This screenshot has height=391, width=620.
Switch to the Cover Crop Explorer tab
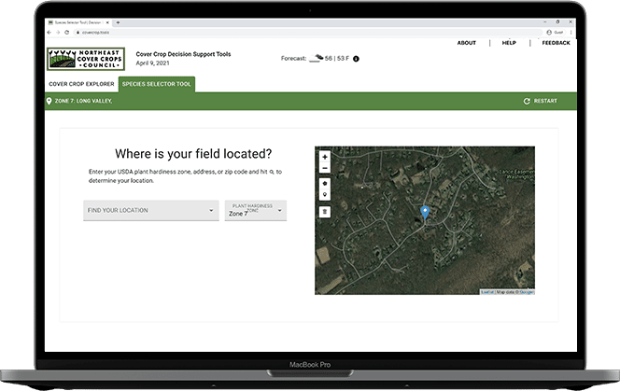(x=80, y=84)
